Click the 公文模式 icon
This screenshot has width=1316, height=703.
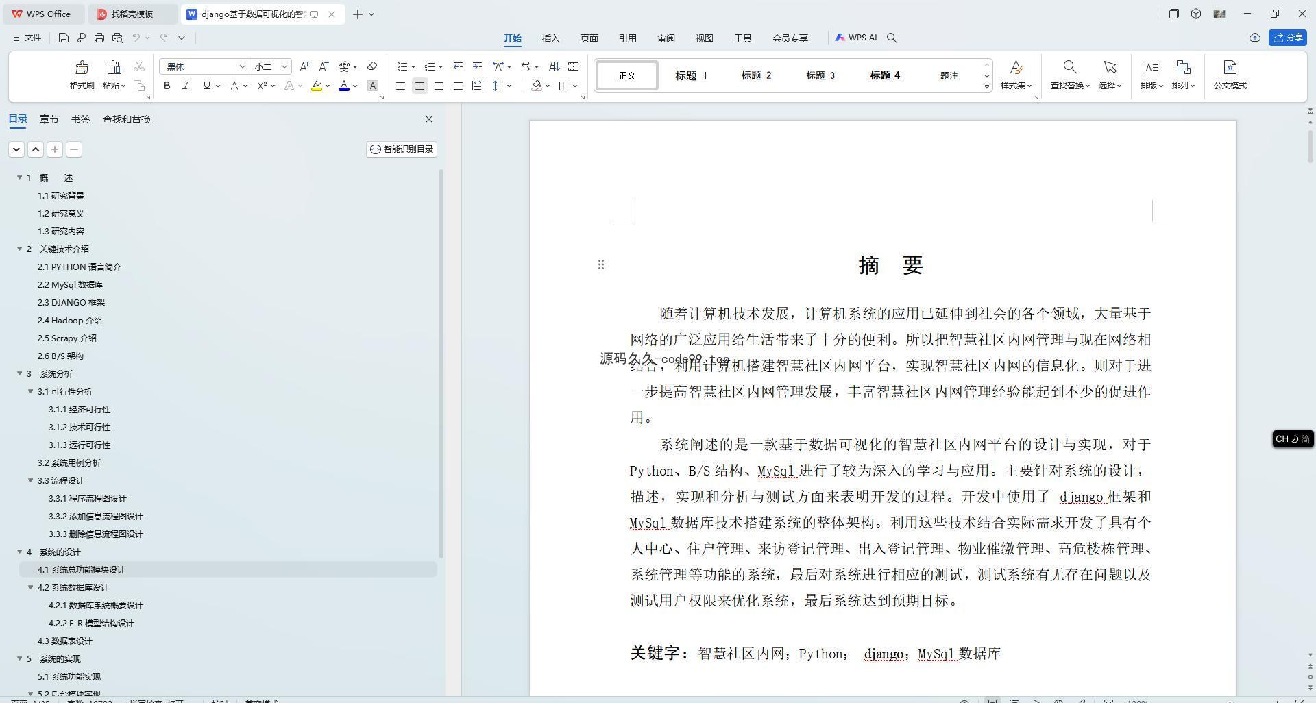(1230, 67)
